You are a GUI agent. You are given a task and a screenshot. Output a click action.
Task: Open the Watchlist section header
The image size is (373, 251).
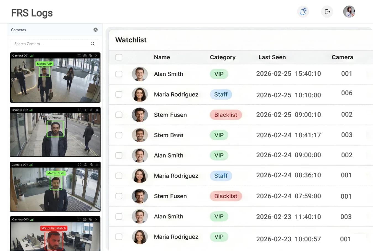tap(131, 40)
